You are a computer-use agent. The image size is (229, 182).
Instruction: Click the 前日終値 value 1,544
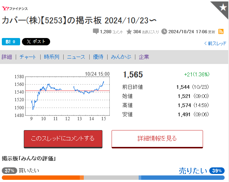coord(183,87)
